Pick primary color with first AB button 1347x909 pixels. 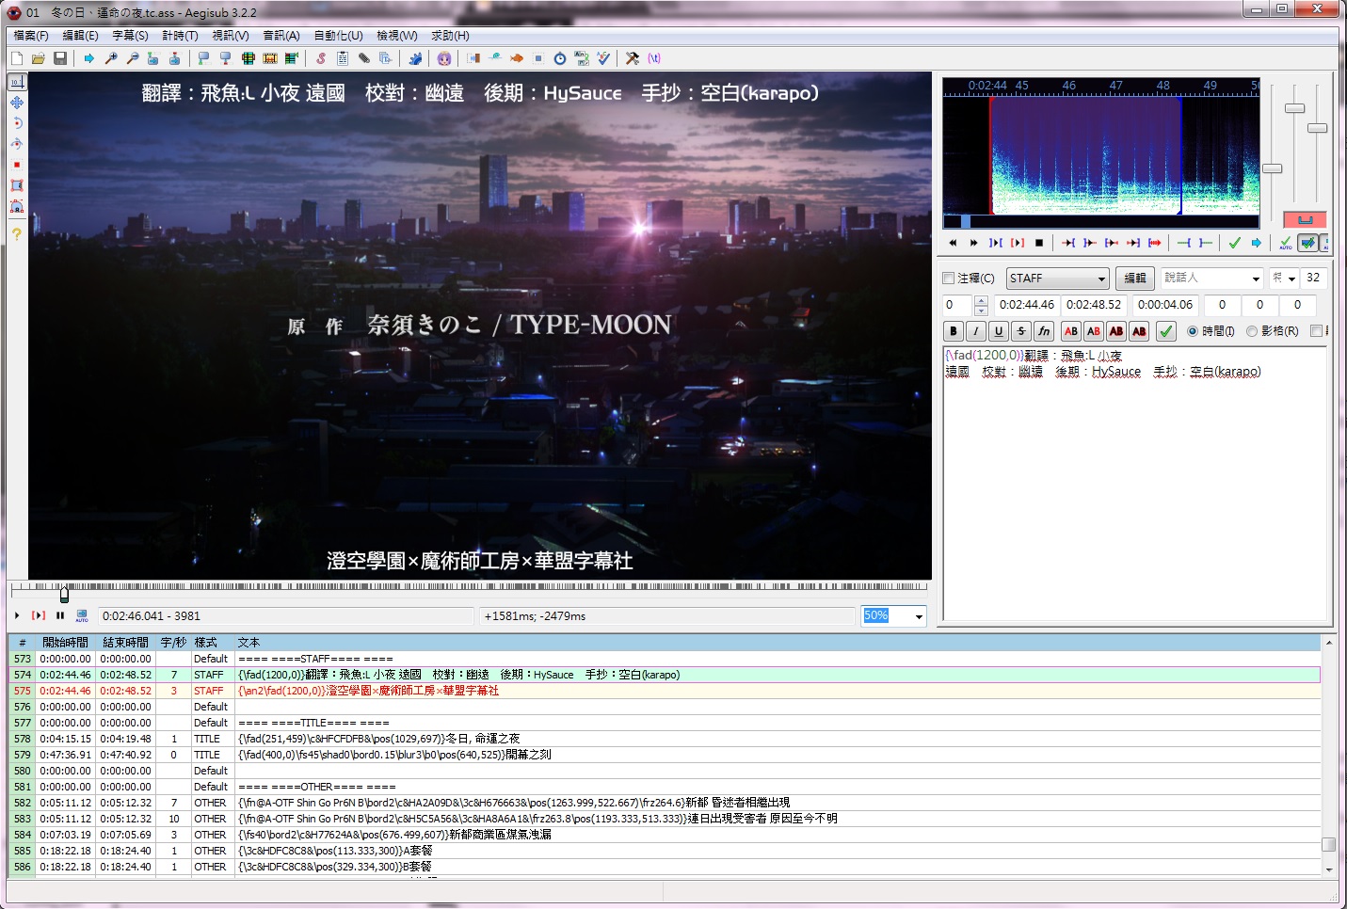coord(1071,331)
